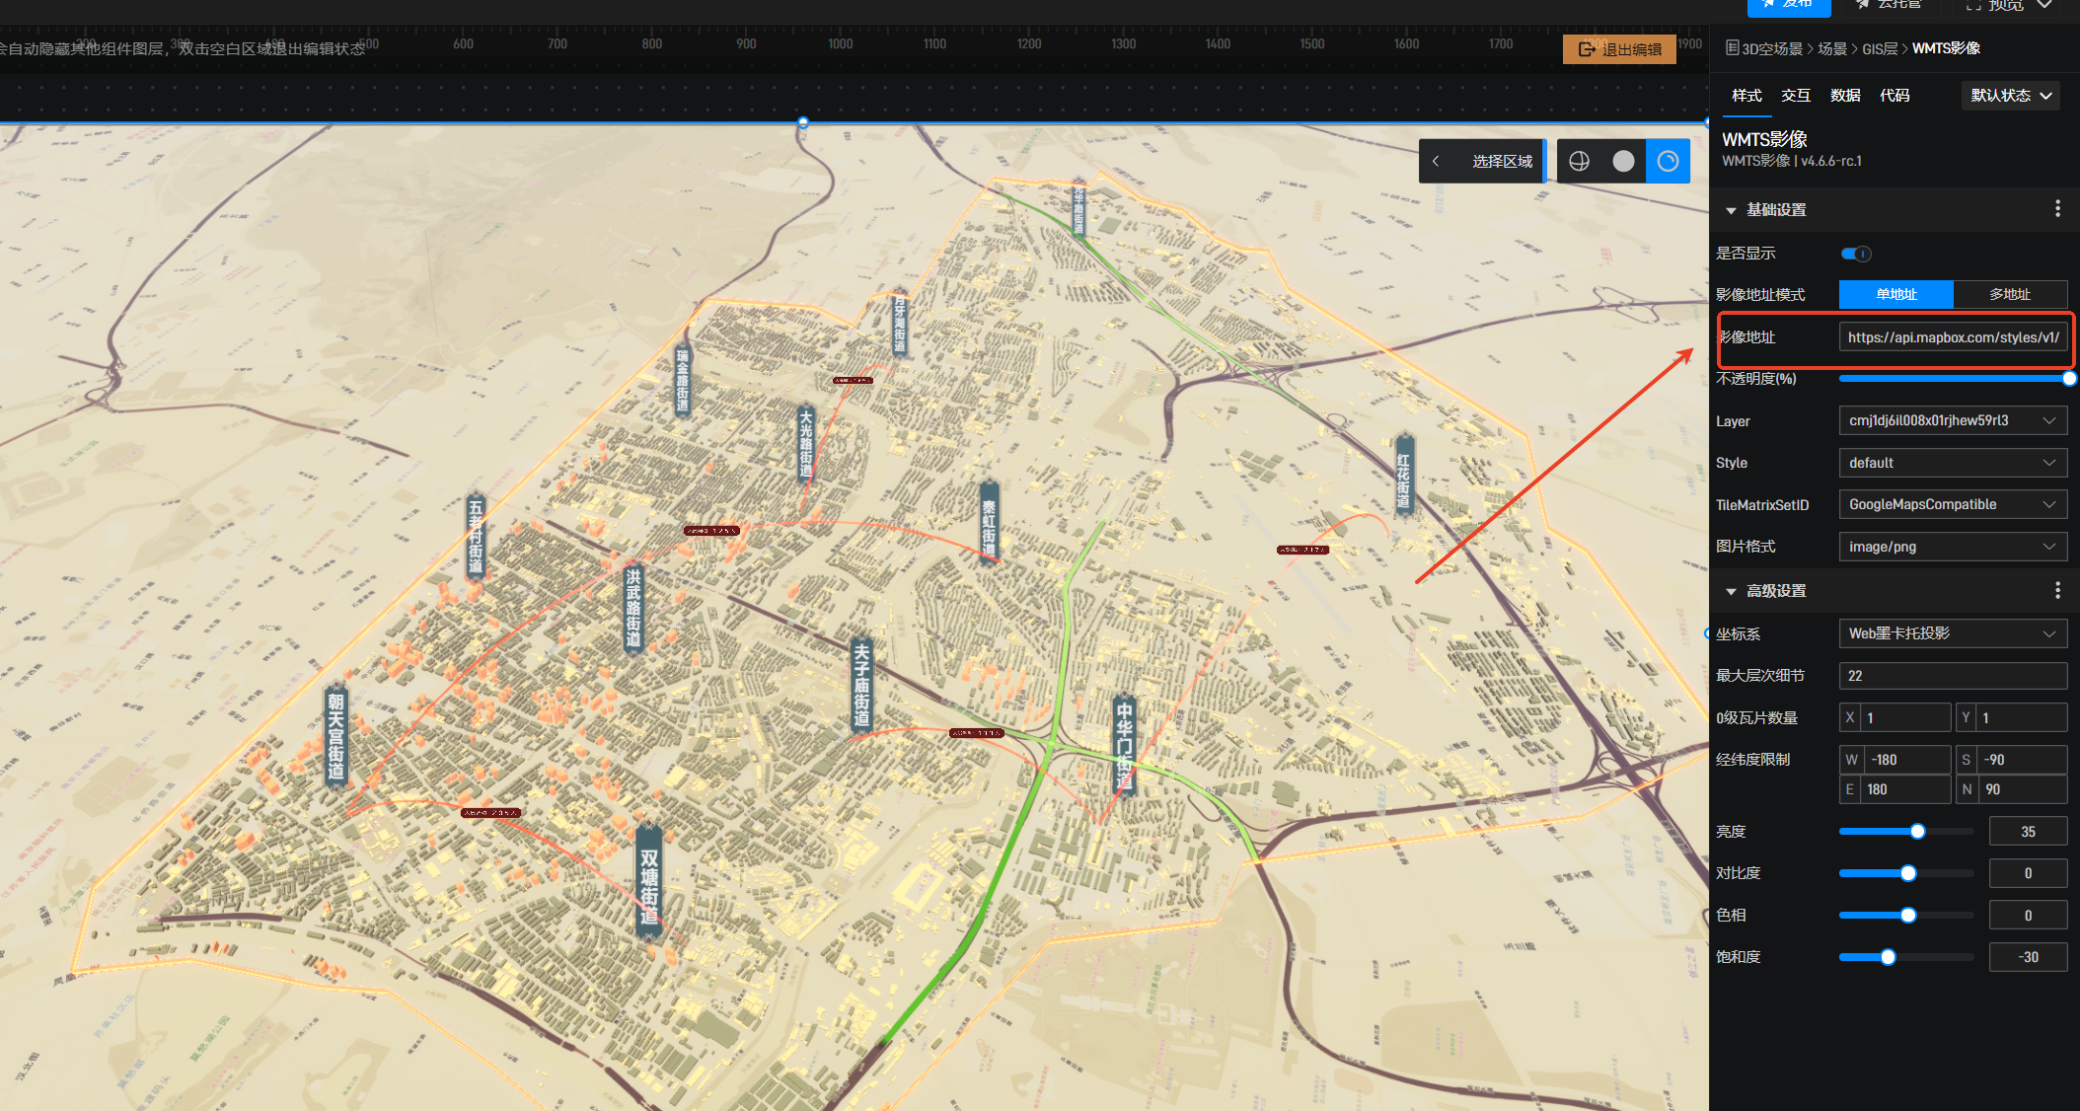The height and width of the screenshot is (1111, 2080).
Task: Click the 退出编辑 button
Action: [1619, 49]
